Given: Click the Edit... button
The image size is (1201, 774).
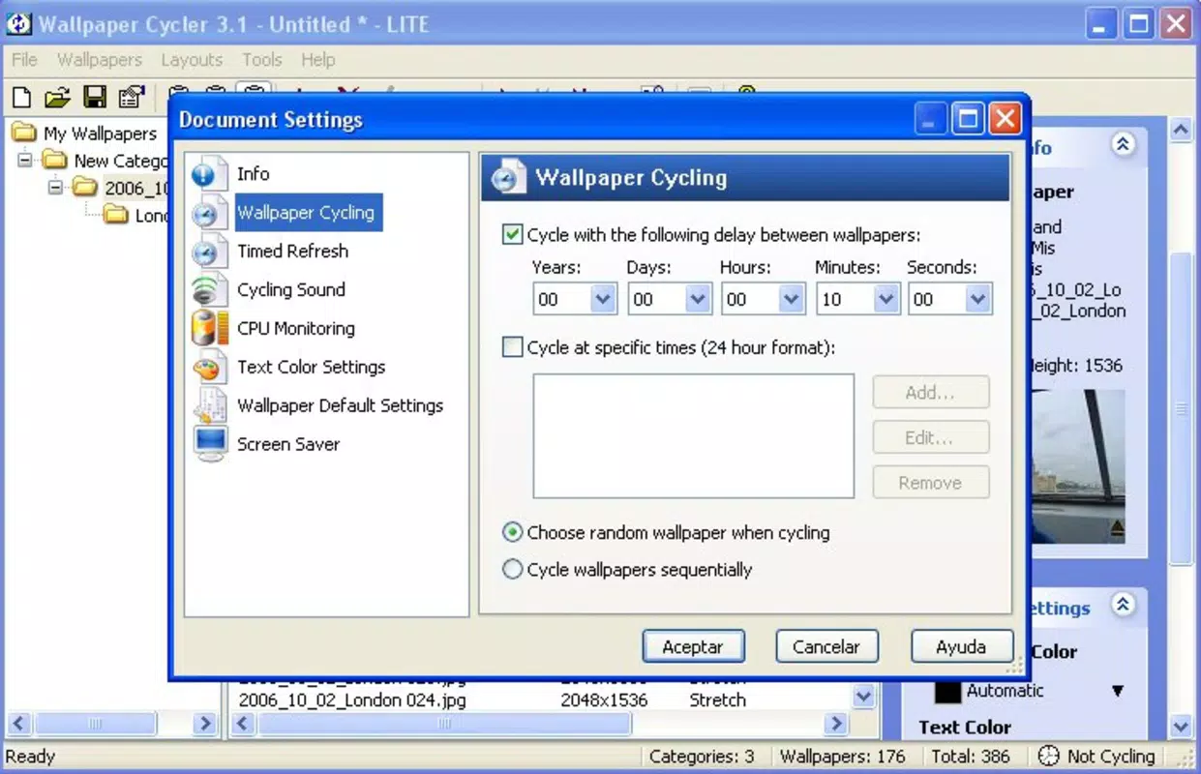Looking at the screenshot, I should 931,437.
